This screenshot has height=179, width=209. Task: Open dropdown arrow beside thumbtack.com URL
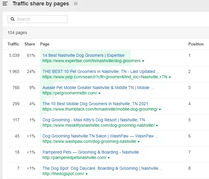[160, 109]
